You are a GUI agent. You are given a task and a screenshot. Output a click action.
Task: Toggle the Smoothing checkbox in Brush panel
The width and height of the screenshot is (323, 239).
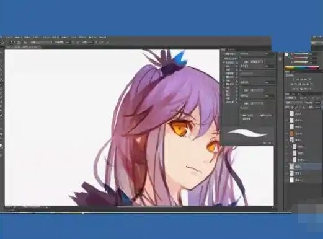[x=224, y=98]
